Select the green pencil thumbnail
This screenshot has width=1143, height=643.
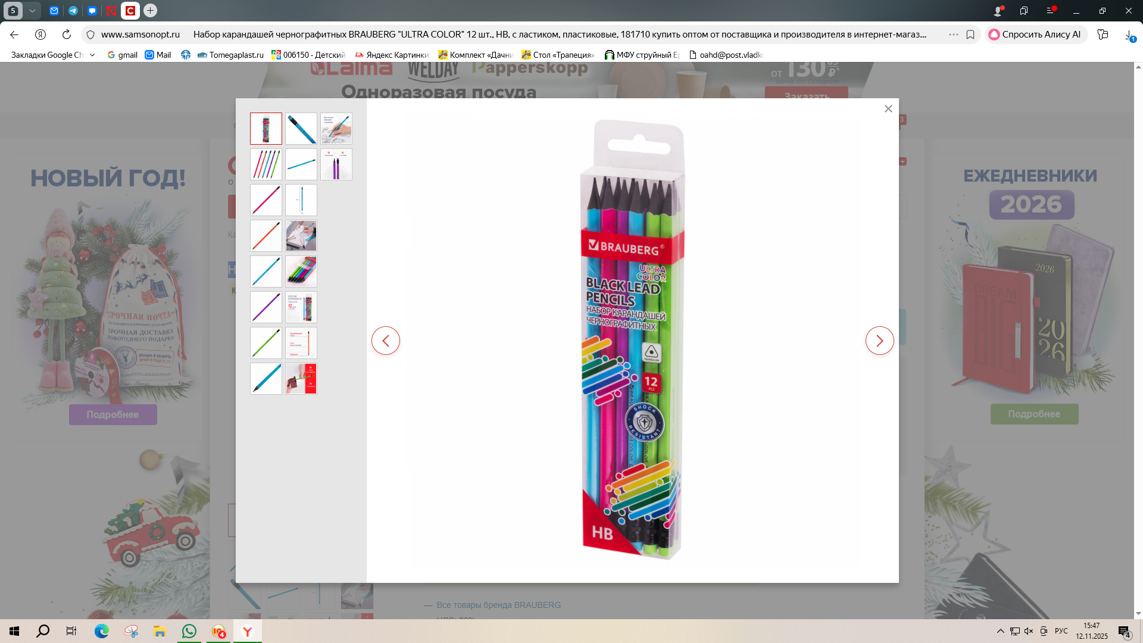[266, 343]
